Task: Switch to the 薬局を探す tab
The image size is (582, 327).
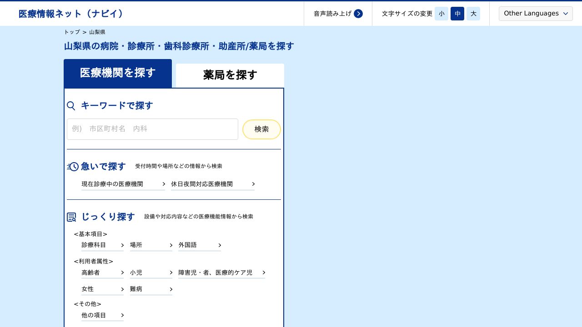Action: 230,75
